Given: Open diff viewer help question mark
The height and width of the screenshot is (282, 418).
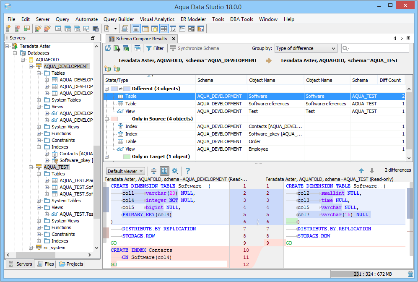Looking at the screenshot, I should [188, 171].
